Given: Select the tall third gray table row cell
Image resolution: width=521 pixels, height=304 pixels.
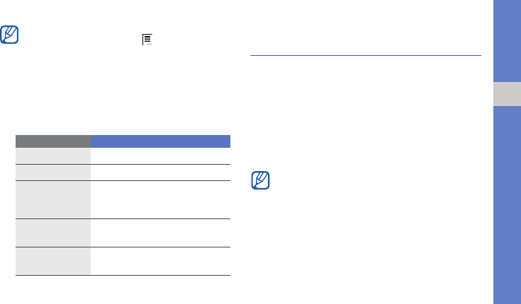Looking at the screenshot, I should pos(53,199).
